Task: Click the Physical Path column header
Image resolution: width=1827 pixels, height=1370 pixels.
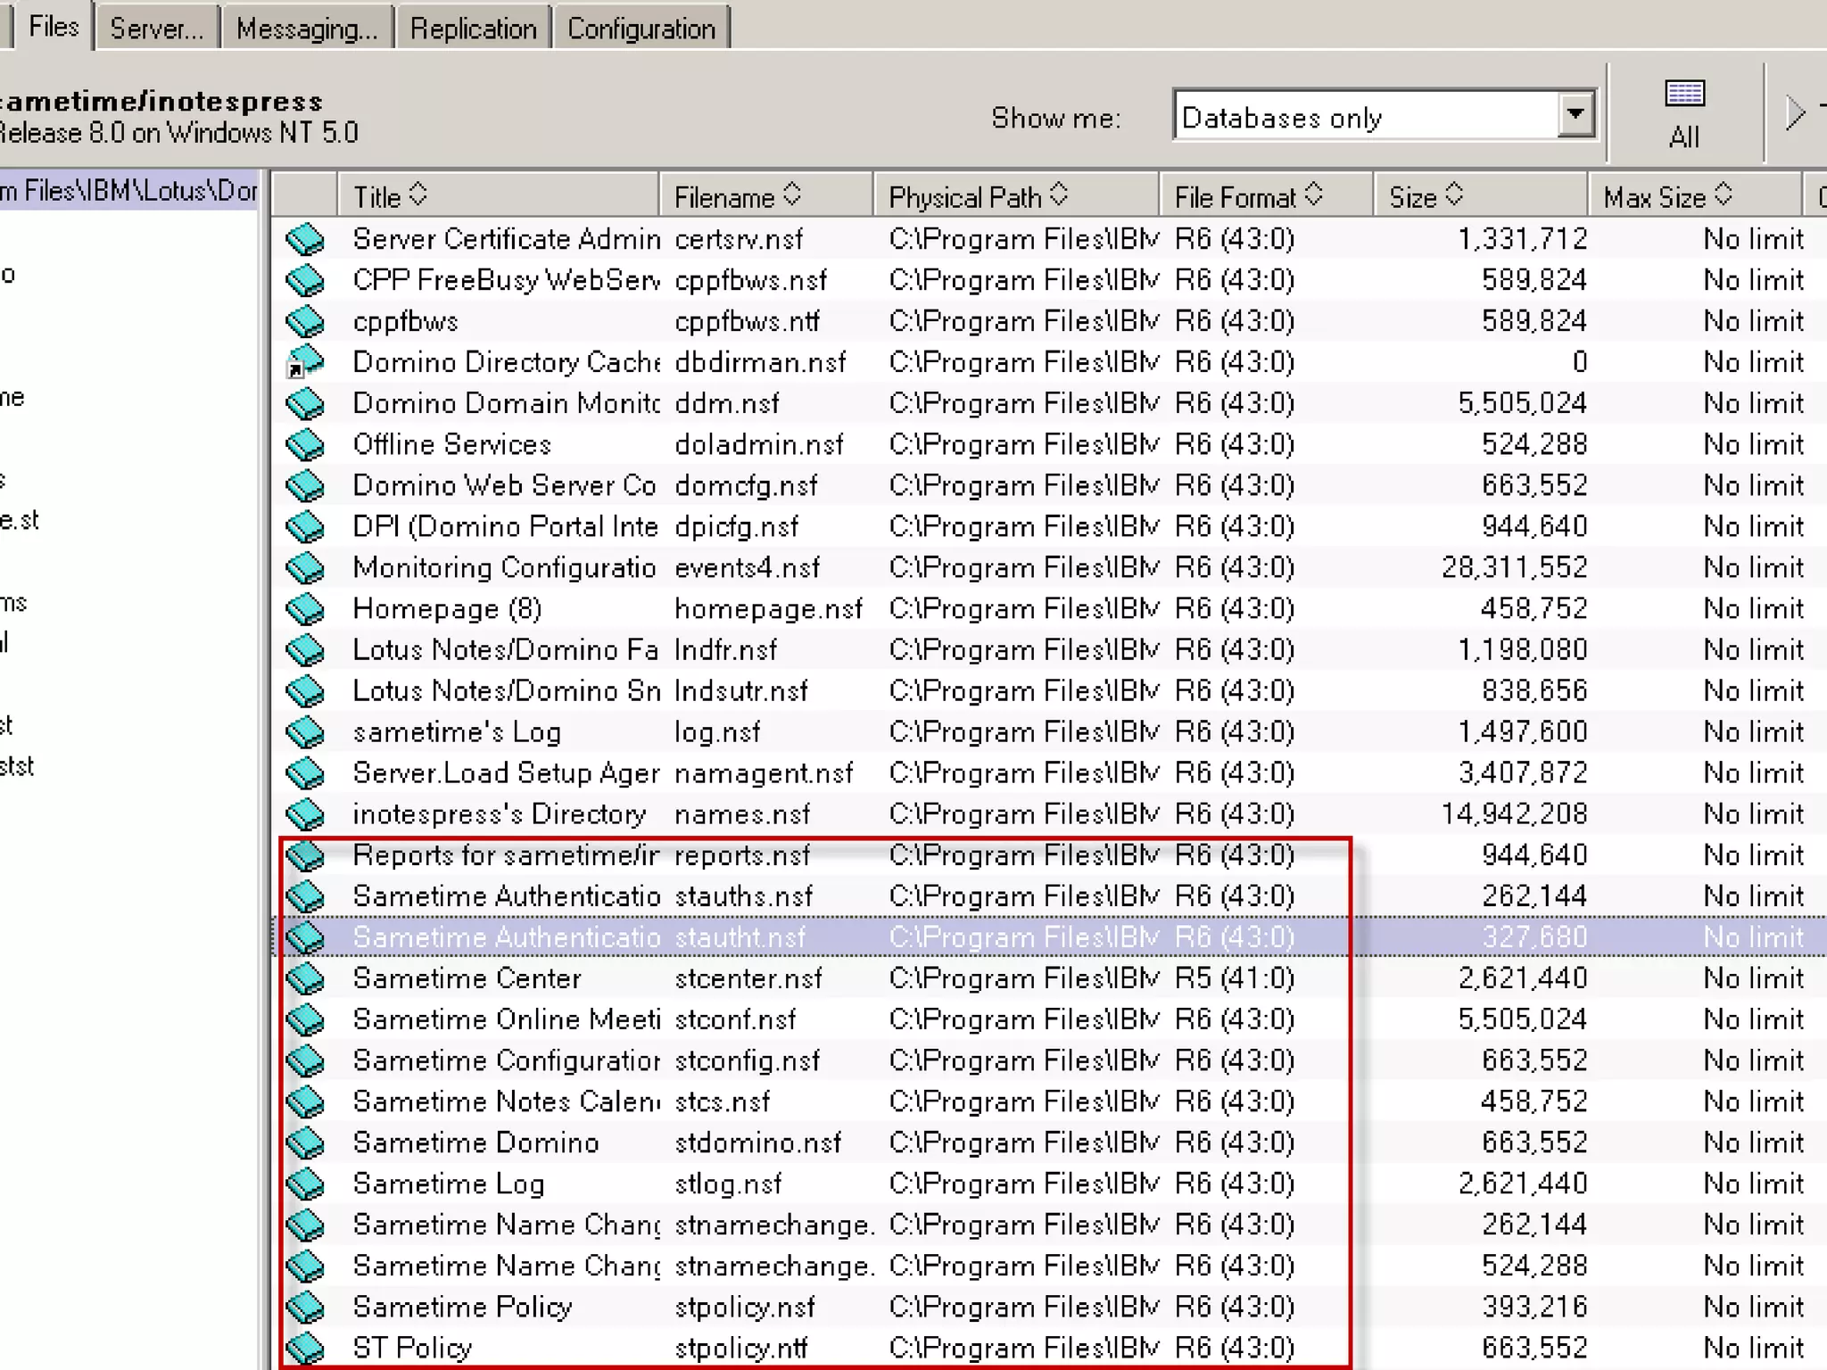Action: tap(965, 196)
